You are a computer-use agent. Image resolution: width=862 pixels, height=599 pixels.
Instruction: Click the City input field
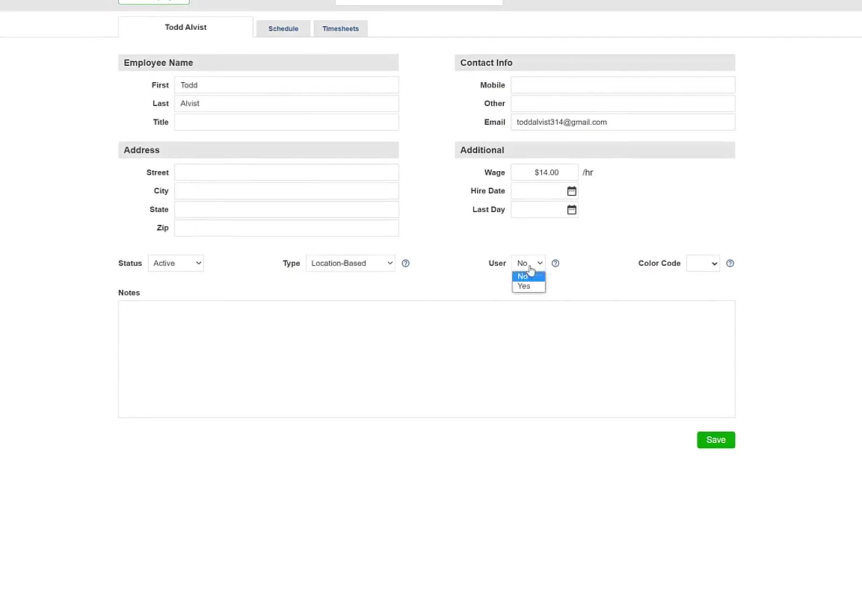(x=287, y=191)
